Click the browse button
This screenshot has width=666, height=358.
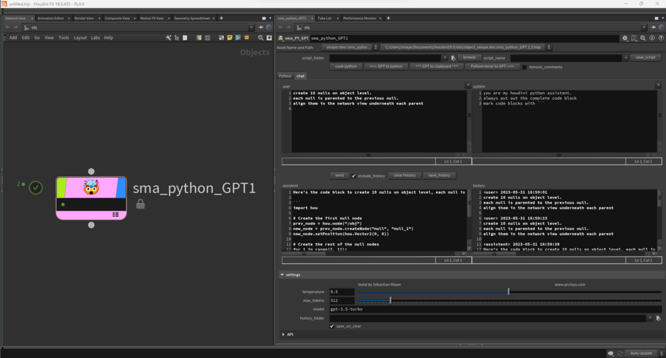(x=469, y=57)
